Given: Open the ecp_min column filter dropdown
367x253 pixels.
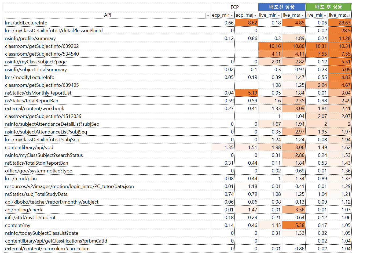Looking at the screenshot, I should click(x=232, y=16).
